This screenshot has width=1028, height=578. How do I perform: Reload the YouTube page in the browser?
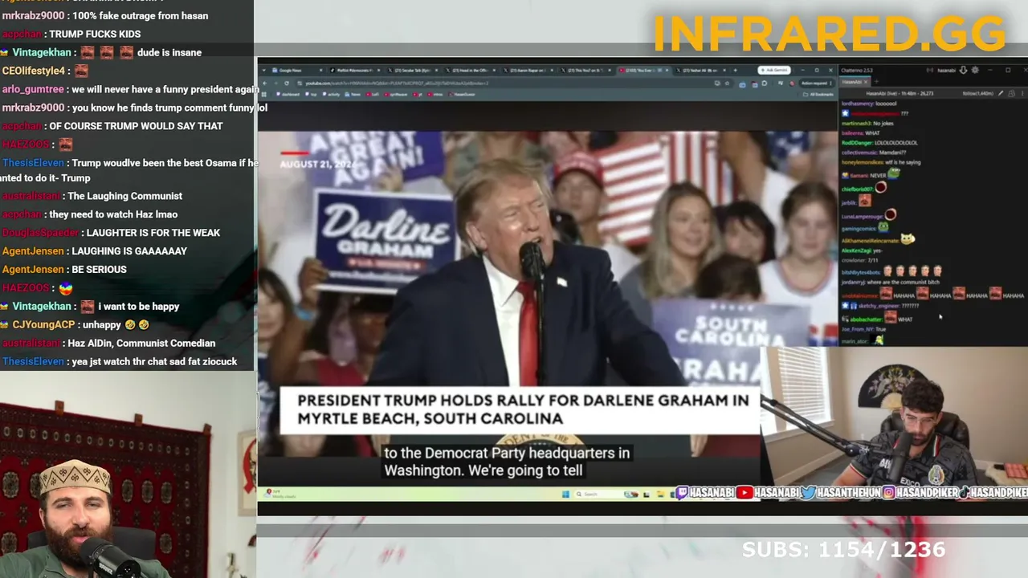click(x=287, y=83)
